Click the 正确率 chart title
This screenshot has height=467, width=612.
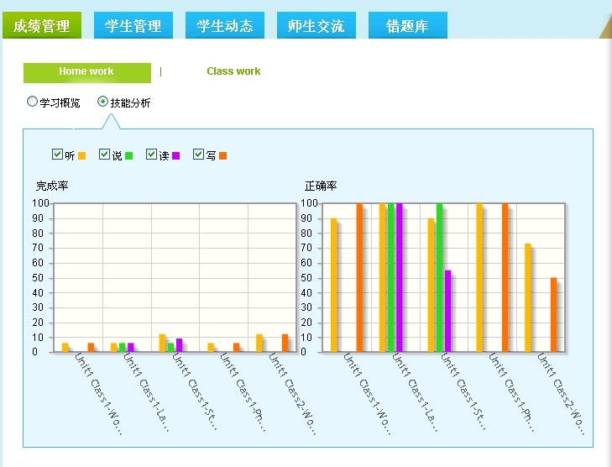point(321,186)
